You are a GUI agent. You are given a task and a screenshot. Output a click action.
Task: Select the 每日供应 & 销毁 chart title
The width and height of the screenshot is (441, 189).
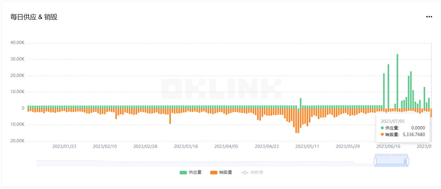click(34, 17)
